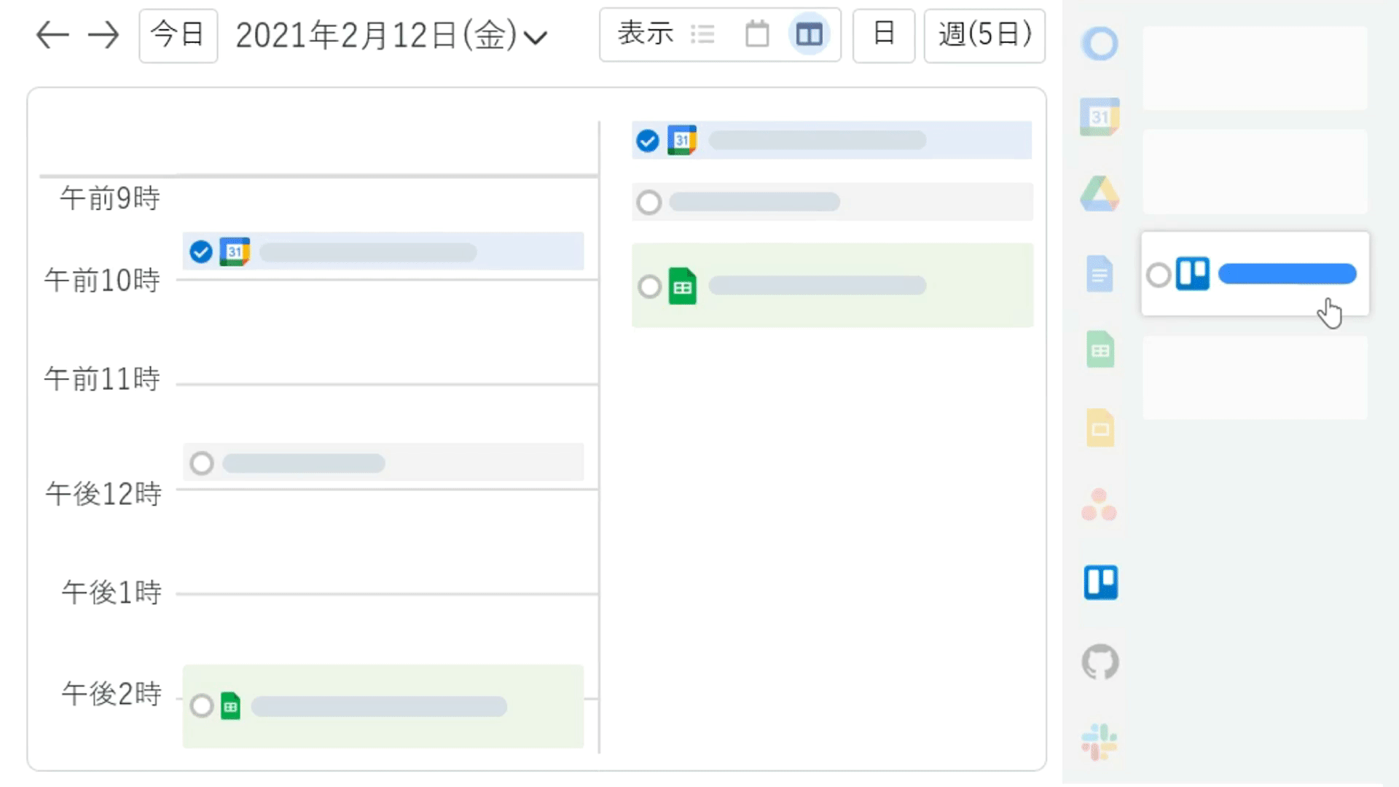Viewport: 1399px width, 787px height.
Task: Mark the Trello card task complete
Action: pos(1158,275)
